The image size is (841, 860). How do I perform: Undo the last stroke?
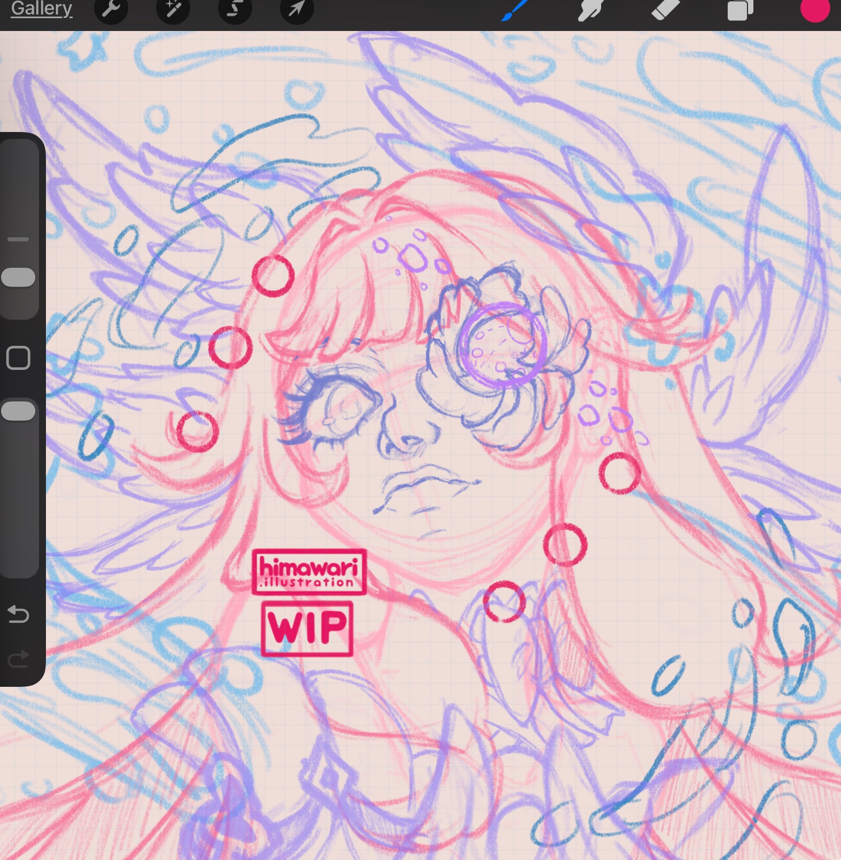(18, 614)
